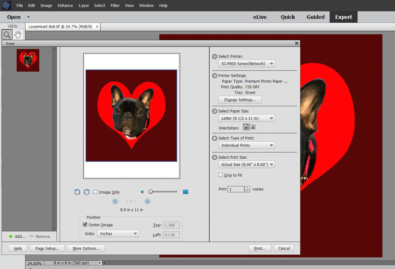Switch to Expert edit mode

(344, 17)
